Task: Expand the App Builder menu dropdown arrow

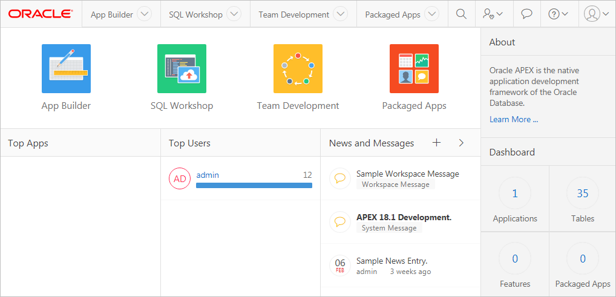Action: coord(144,14)
